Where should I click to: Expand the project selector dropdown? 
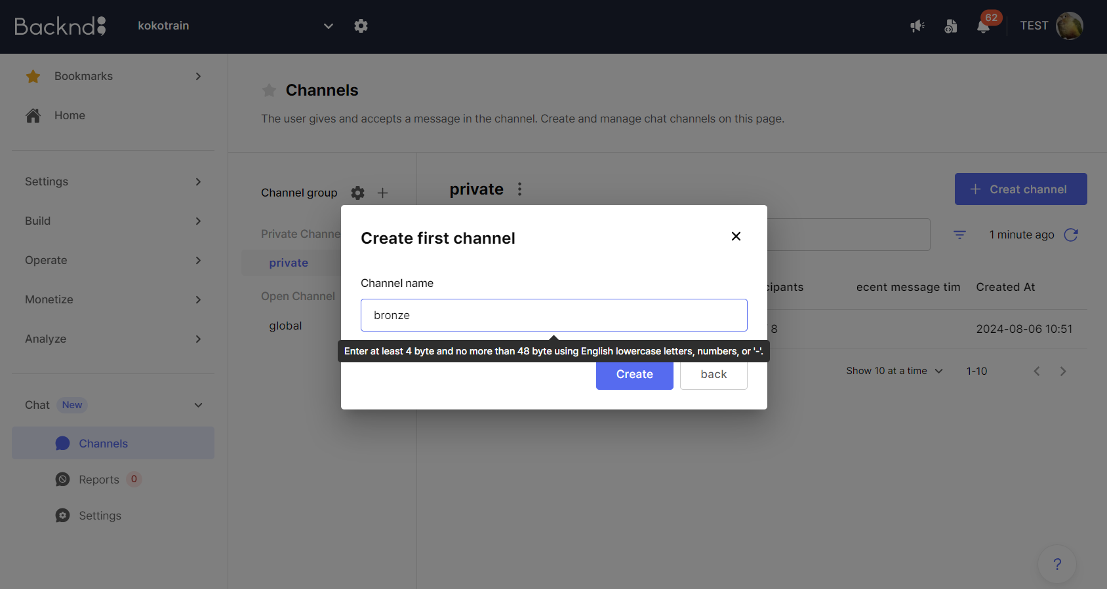pos(329,26)
